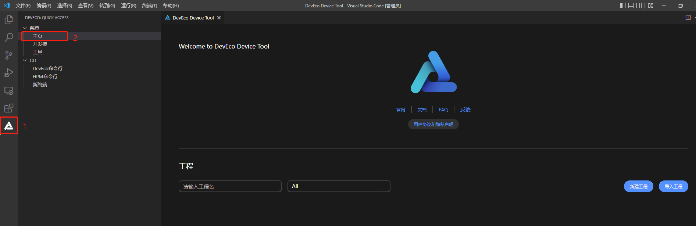Click the 新建工程 button
This screenshot has width=696, height=226.
639,186
